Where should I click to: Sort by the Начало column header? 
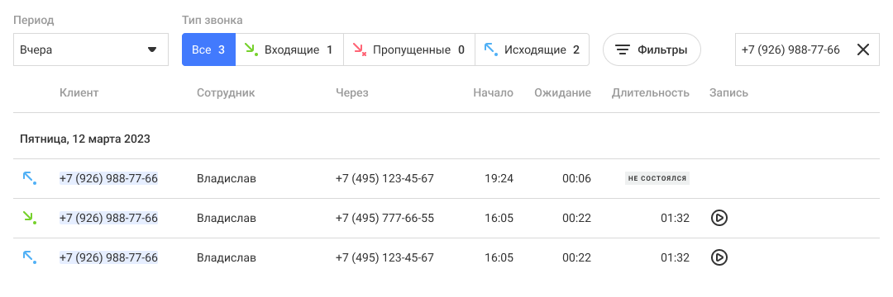(x=493, y=92)
